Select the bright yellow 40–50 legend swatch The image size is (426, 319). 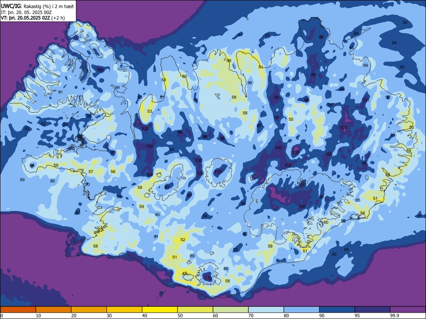click(x=160, y=310)
